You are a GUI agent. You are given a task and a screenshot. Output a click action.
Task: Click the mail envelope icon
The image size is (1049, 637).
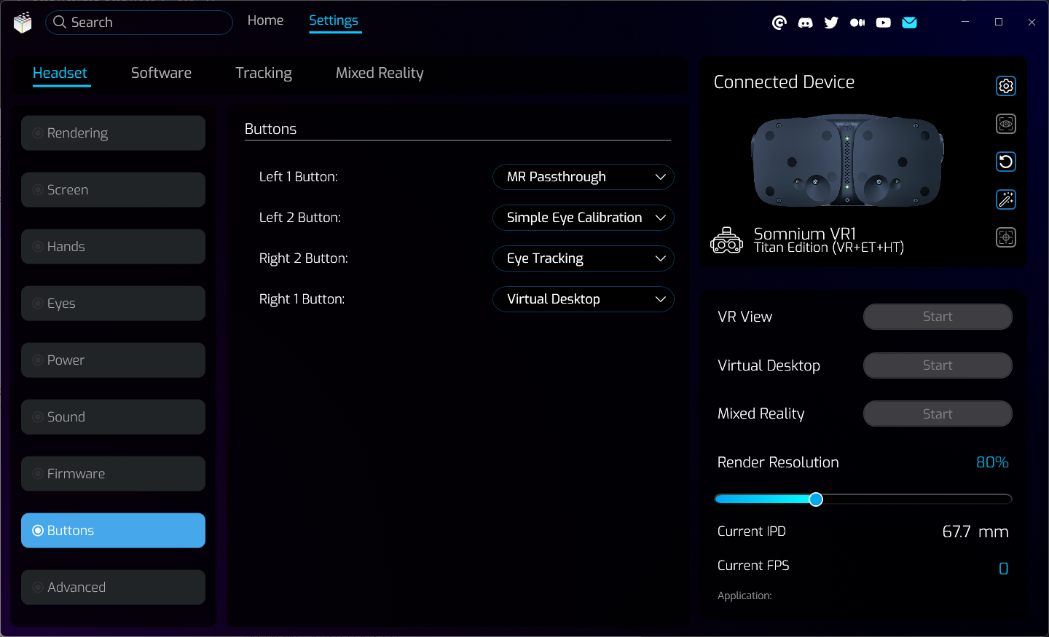pos(909,23)
